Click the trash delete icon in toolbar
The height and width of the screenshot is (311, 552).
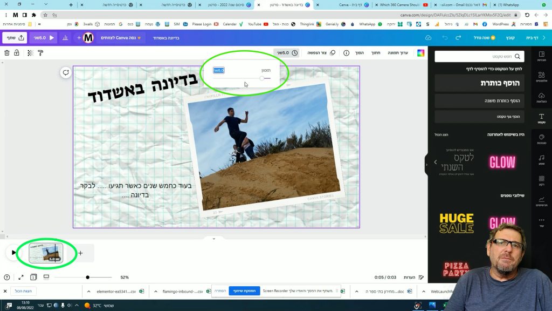pos(6,53)
